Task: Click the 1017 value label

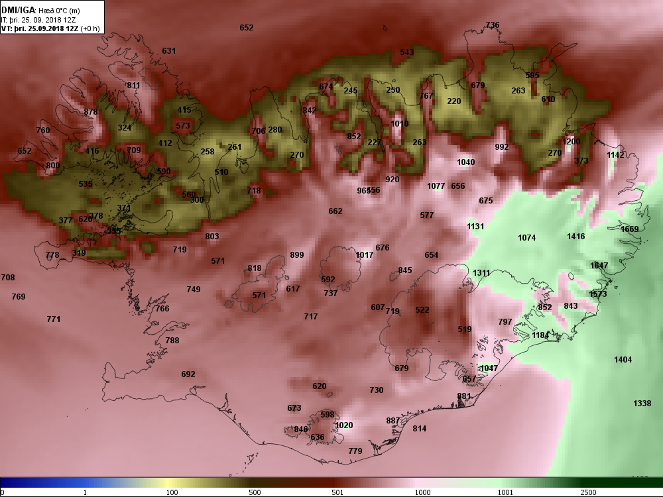Action: [x=365, y=255]
